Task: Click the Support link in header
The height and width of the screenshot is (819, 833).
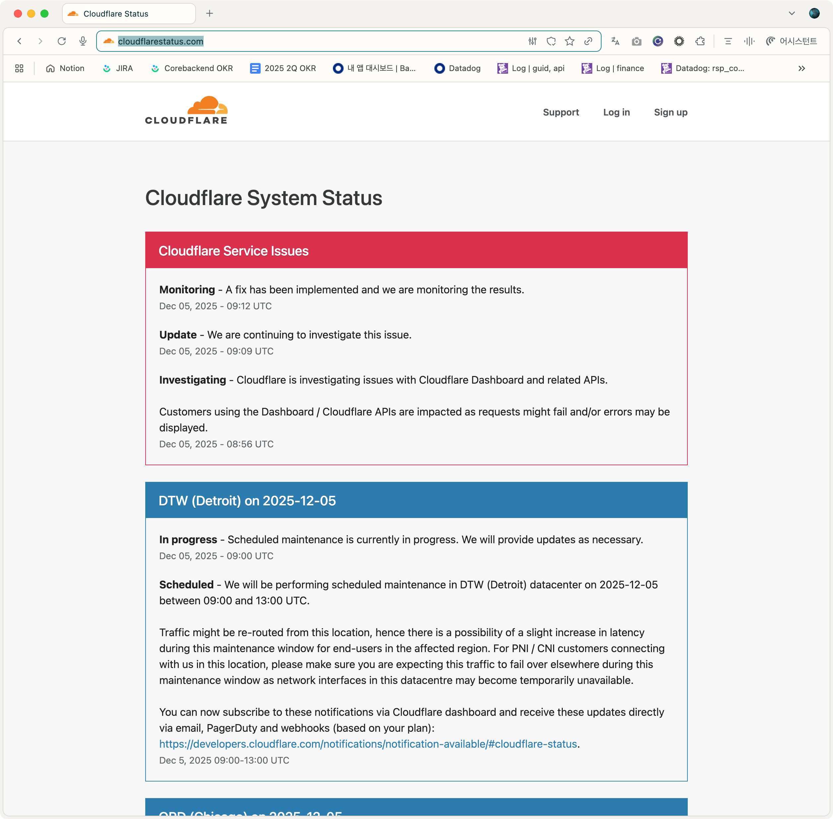Action: pos(560,112)
